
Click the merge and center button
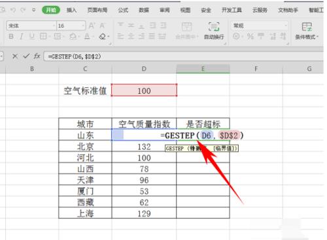pos(187,31)
